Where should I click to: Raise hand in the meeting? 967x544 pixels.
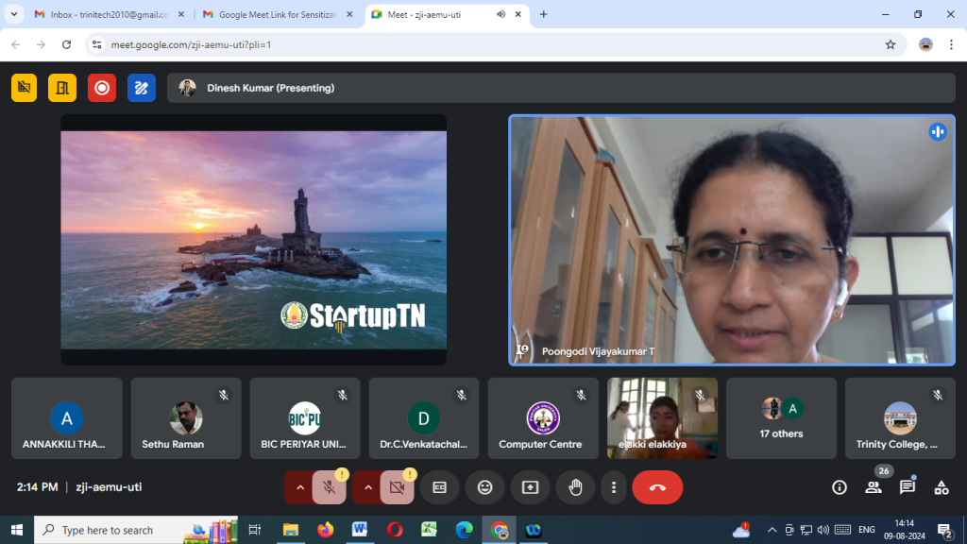[x=575, y=487]
